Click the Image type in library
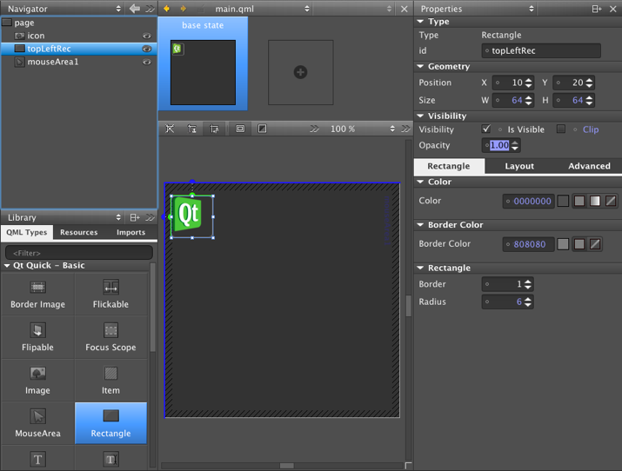 (x=37, y=380)
